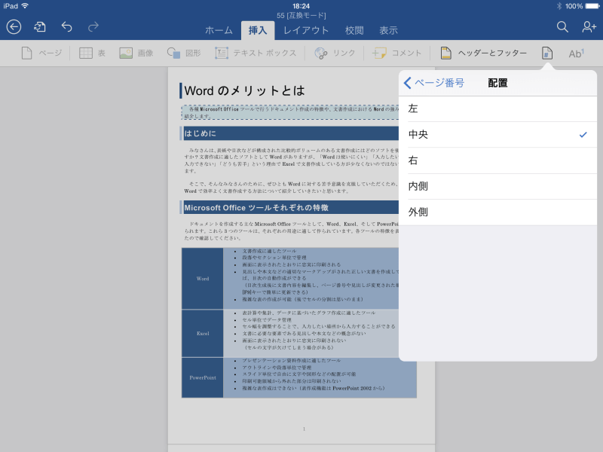Tap the document name 55 [互換モード]
Viewport: 603px width, 452px height.
pos(301,15)
